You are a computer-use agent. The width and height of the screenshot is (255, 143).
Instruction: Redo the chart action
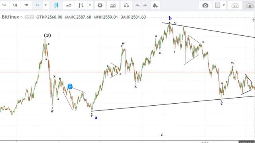click(145, 6)
